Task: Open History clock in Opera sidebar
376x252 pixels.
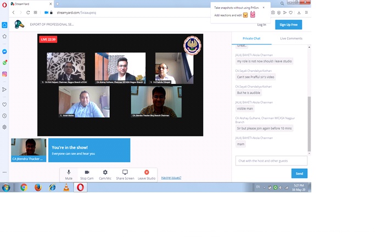Action: pyautogui.click(x=4, y=116)
